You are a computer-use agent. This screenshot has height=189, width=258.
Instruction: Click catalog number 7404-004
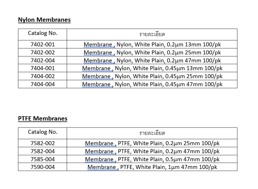[x=42, y=84]
